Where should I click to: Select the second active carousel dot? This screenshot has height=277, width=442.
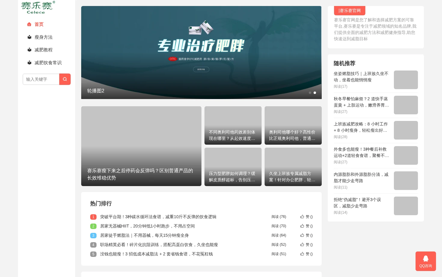pos(315,93)
